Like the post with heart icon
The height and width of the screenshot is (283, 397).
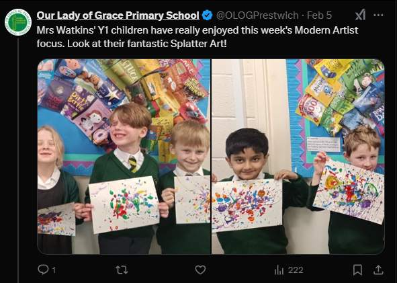(x=200, y=270)
